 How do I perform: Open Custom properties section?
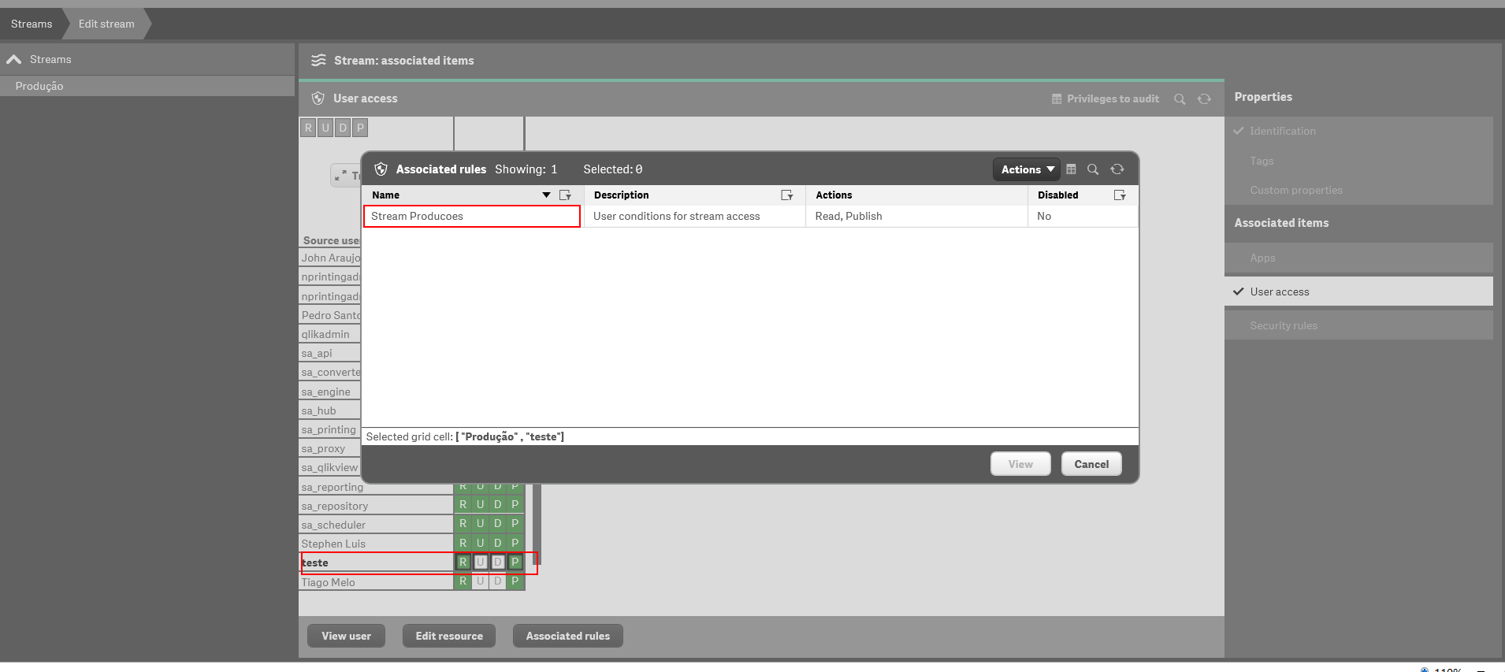pyautogui.click(x=1358, y=190)
